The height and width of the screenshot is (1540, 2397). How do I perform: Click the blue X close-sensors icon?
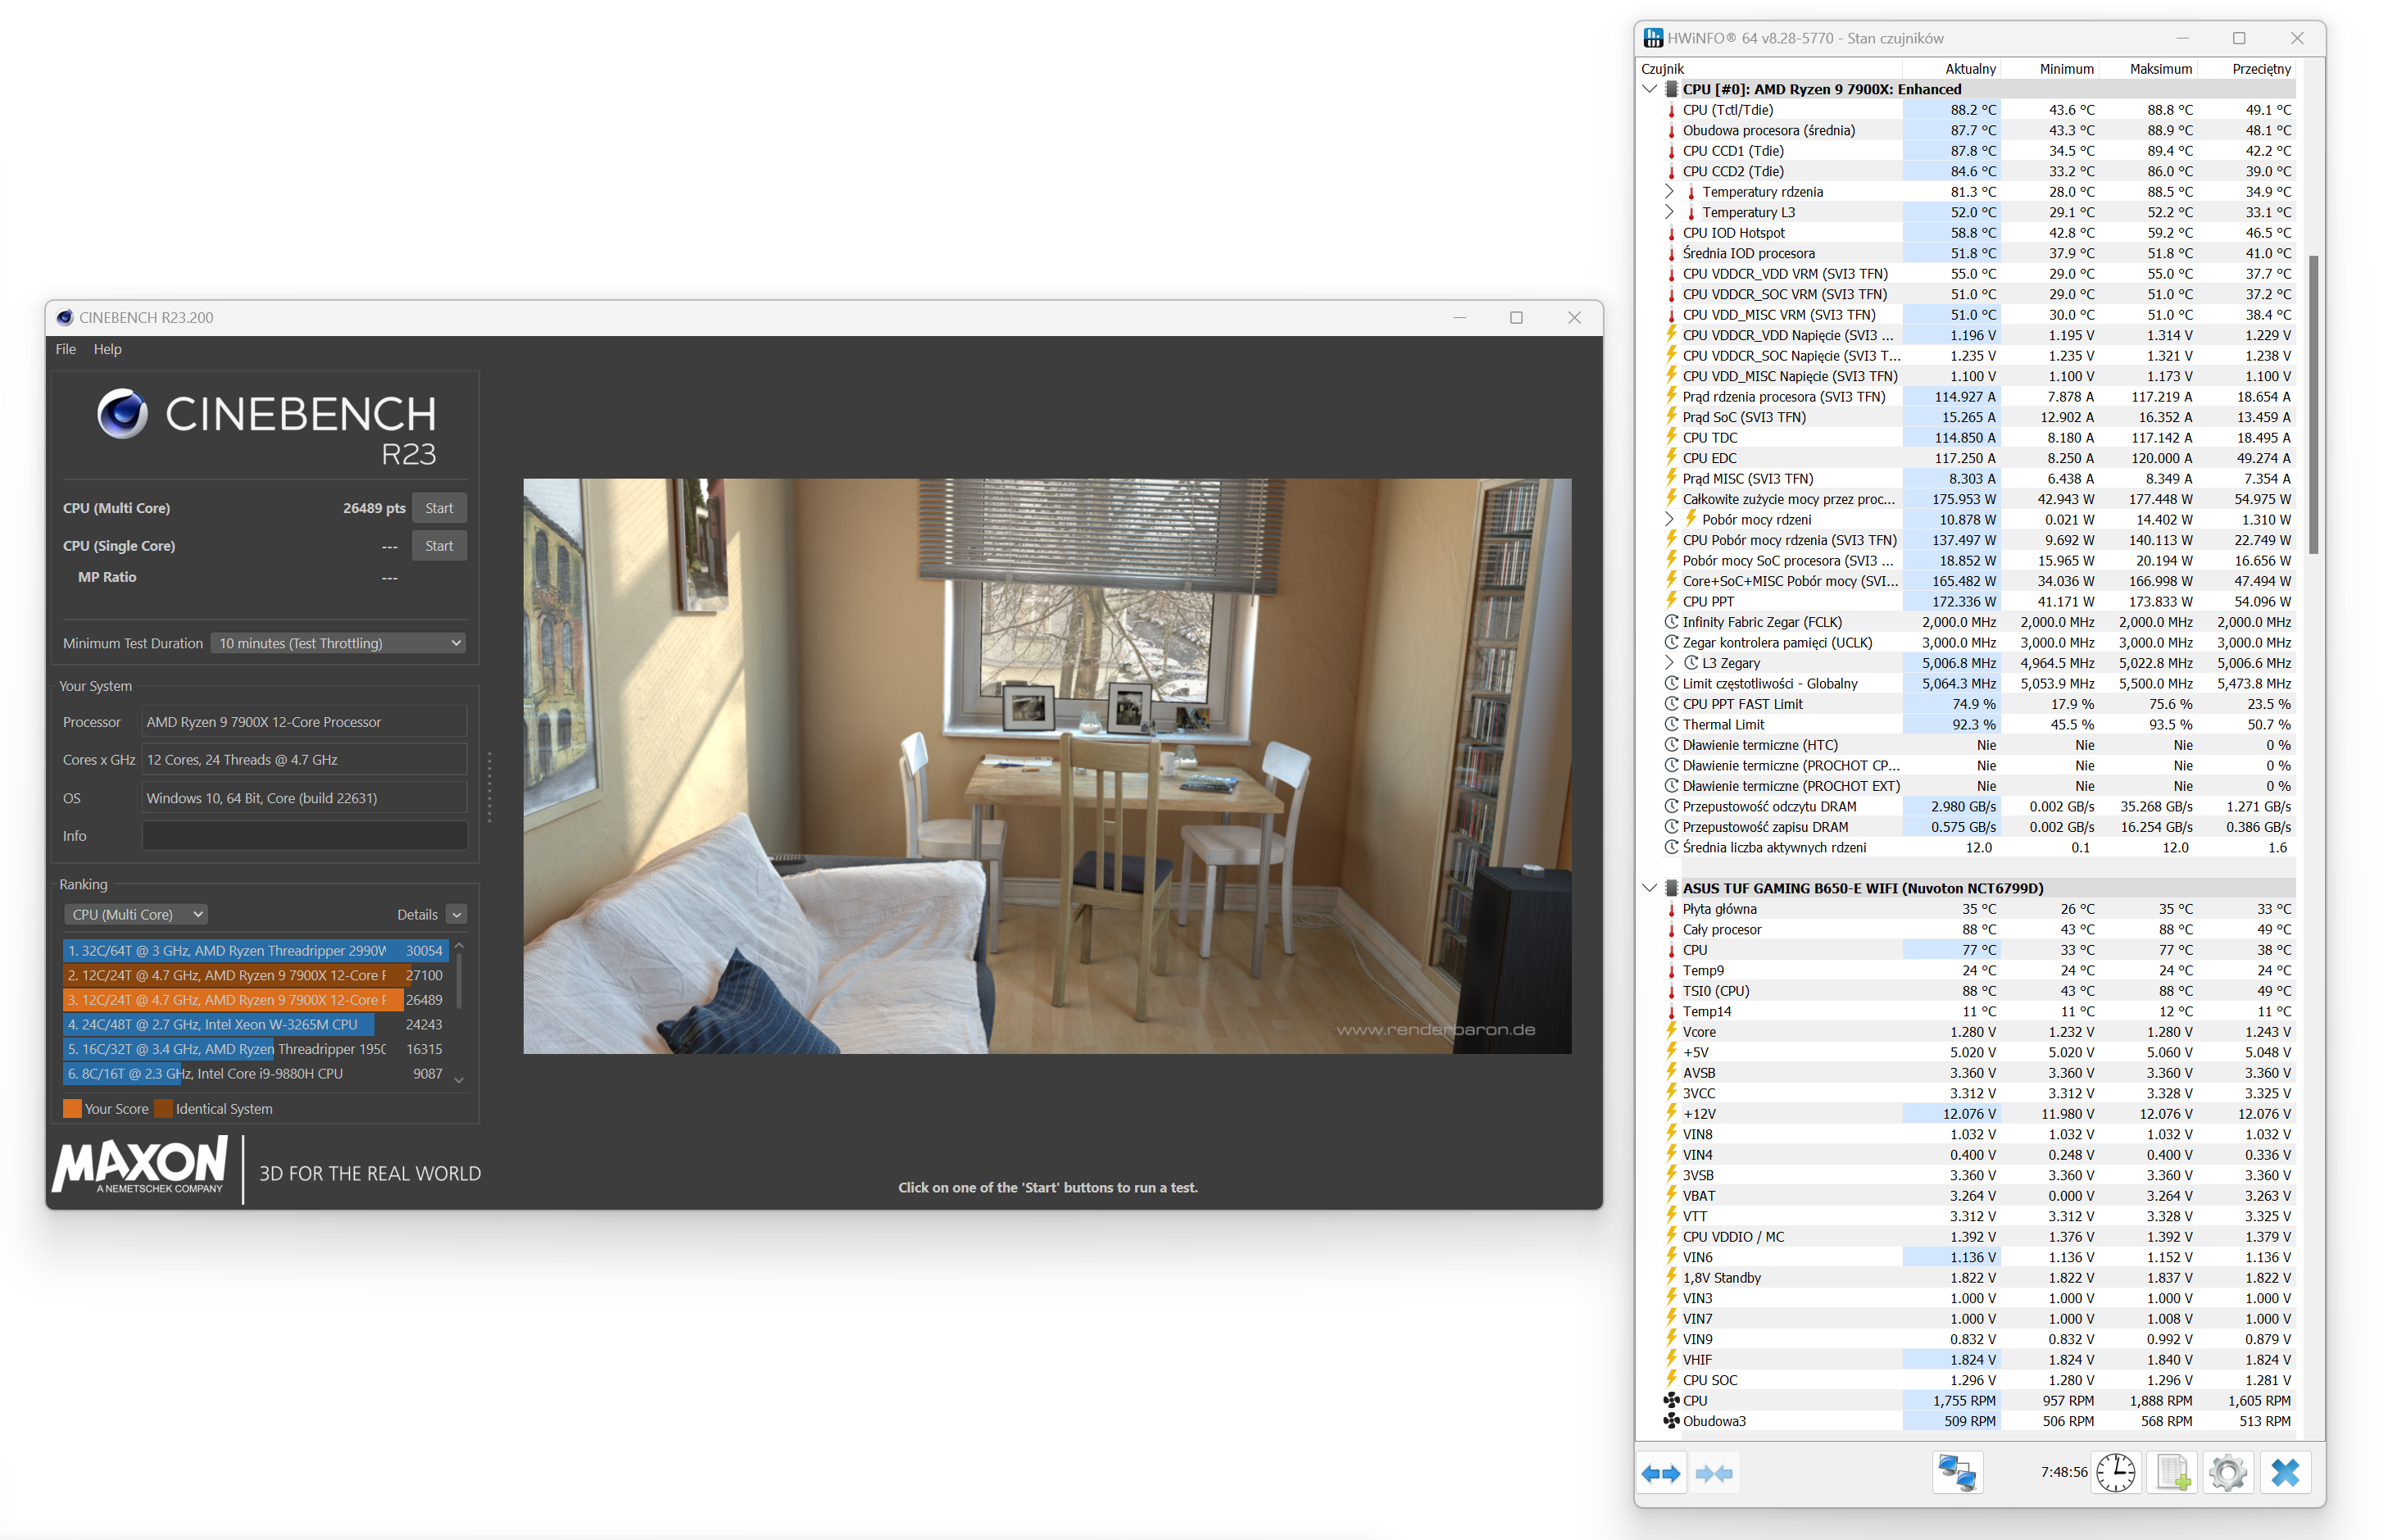tap(2285, 1473)
